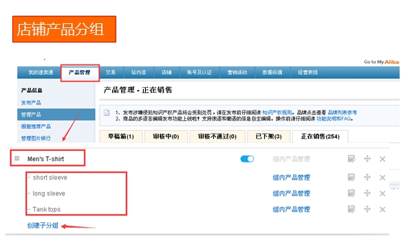Click the move icon for long sleeve
Image resolution: width=412 pixels, height=251 pixels.
(x=367, y=193)
